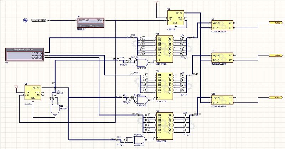
Task: Click the U11 AND gate symbol
Action: [x=55, y=110]
